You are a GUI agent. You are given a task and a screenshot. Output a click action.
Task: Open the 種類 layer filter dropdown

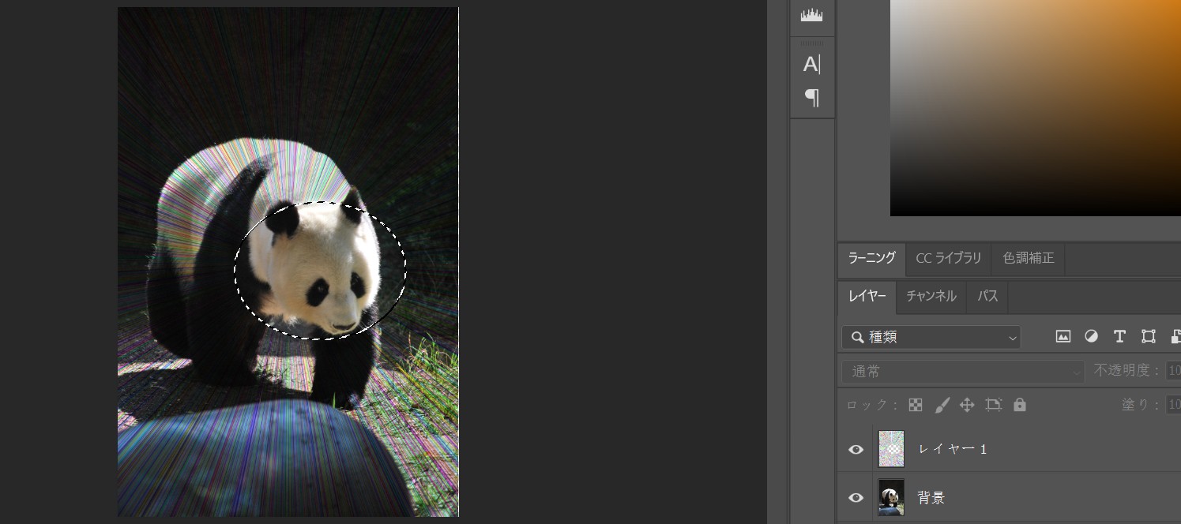click(x=931, y=338)
